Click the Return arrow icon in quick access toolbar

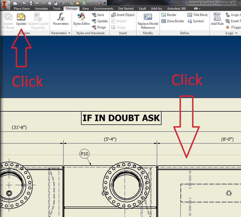(x=62, y=3)
